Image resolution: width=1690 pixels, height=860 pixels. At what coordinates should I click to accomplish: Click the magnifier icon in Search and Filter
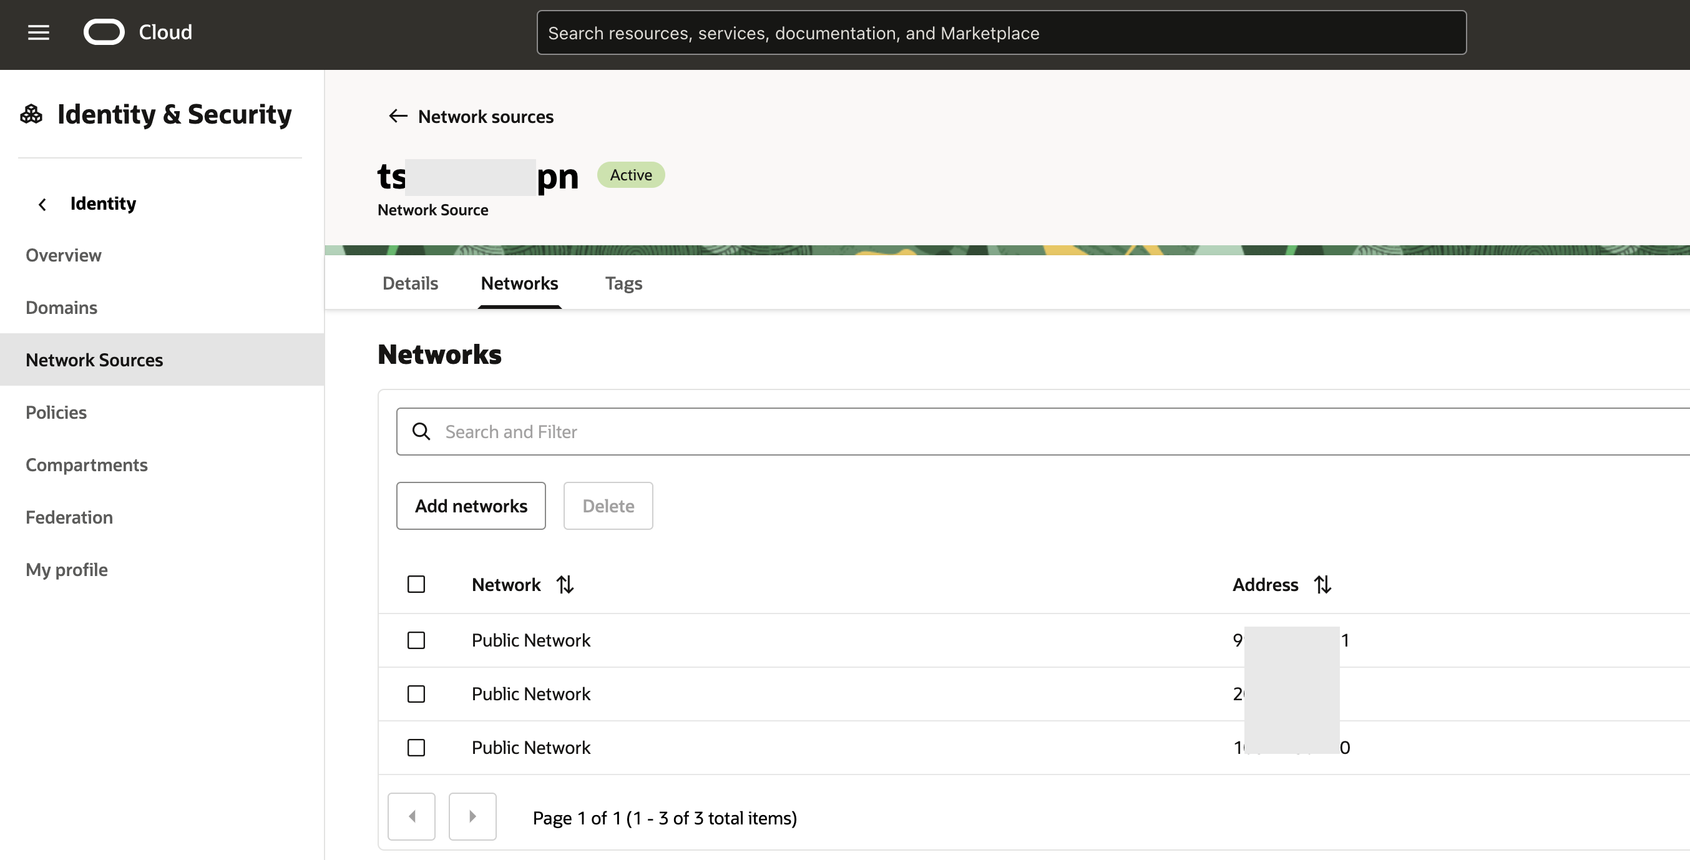click(x=421, y=431)
